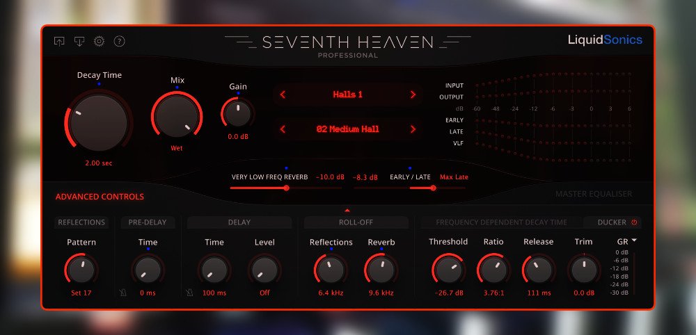Viewport: 696px width, 335px height.
Task: Select the Ducker tab label
Action: [x=612, y=222]
